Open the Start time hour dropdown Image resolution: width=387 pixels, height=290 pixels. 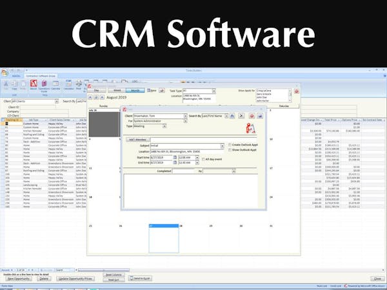(x=197, y=157)
